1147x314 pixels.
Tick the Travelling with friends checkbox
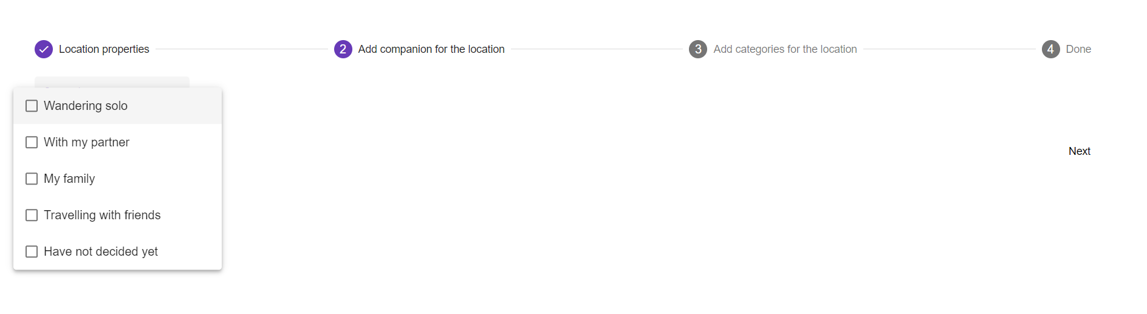pyautogui.click(x=32, y=215)
